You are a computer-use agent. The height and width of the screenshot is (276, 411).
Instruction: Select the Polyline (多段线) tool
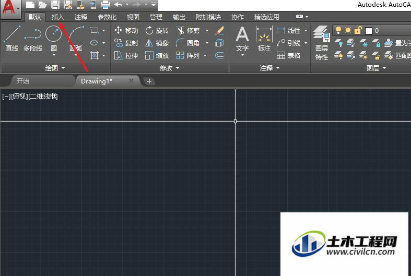pos(33,39)
